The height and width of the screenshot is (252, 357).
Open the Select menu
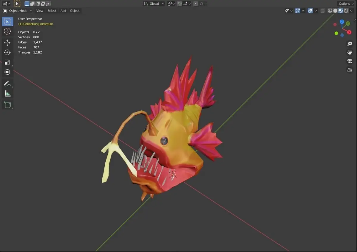[52, 11]
